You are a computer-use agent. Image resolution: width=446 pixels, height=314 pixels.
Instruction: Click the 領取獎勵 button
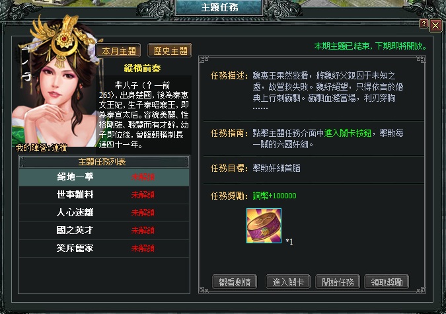pyautogui.click(x=387, y=282)
